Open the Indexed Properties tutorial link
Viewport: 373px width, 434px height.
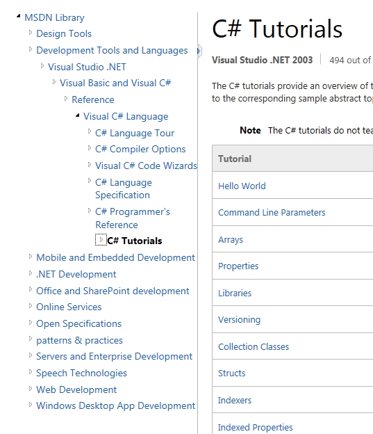point(255,427)
